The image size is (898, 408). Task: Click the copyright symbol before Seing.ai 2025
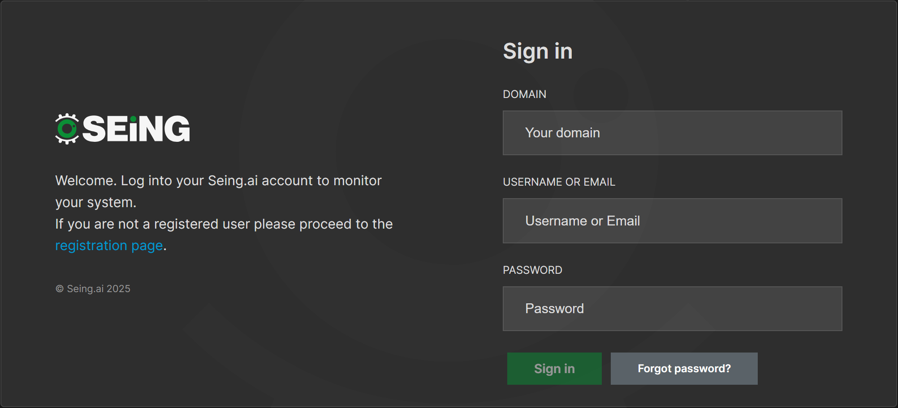60,289
